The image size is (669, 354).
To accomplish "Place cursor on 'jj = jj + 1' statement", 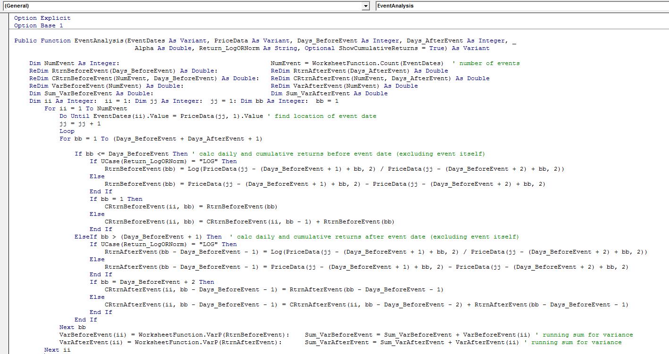I will pos(80,123).
